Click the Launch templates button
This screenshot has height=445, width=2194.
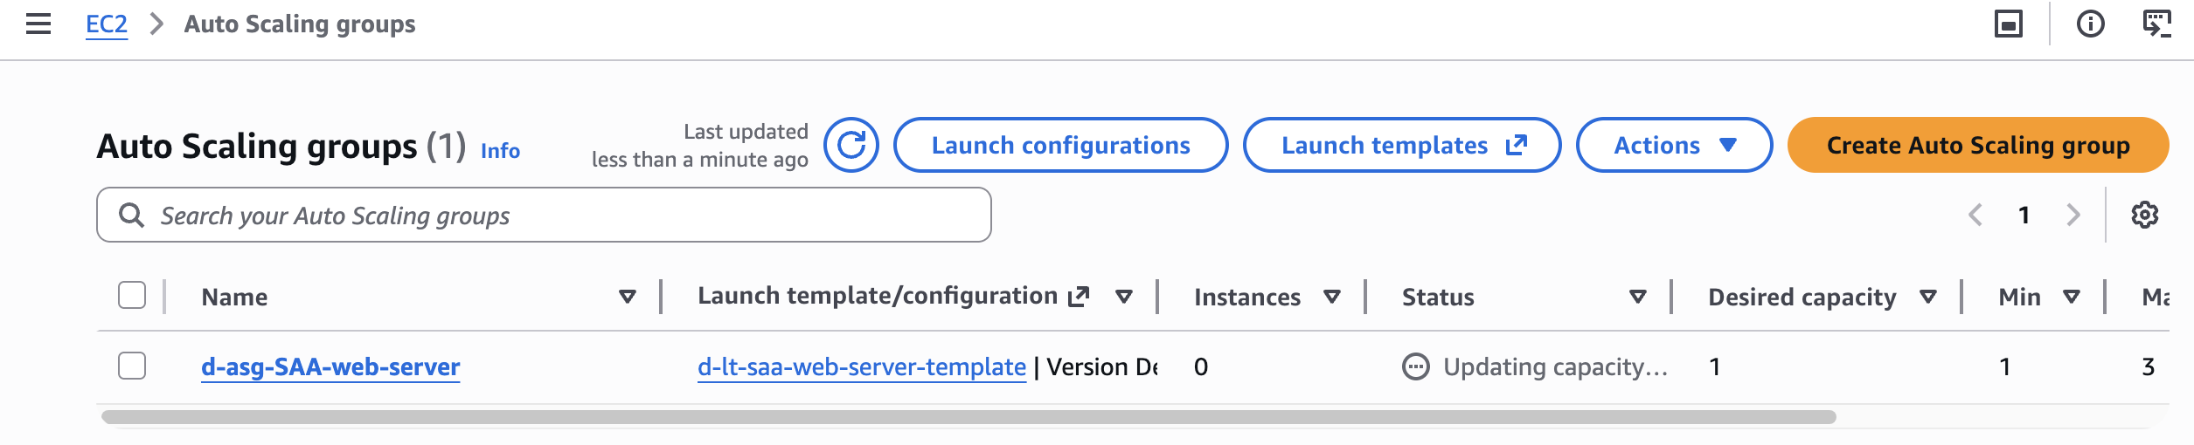(x=1401, y=145)
